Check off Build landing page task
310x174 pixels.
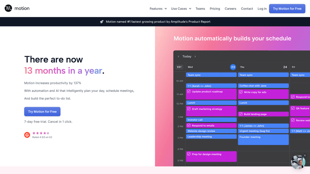[x=241, y=114]
